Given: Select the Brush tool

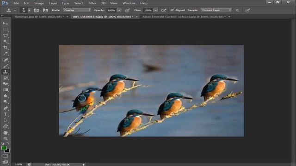Looking at the screenshot, I should (x=6, y=66).
